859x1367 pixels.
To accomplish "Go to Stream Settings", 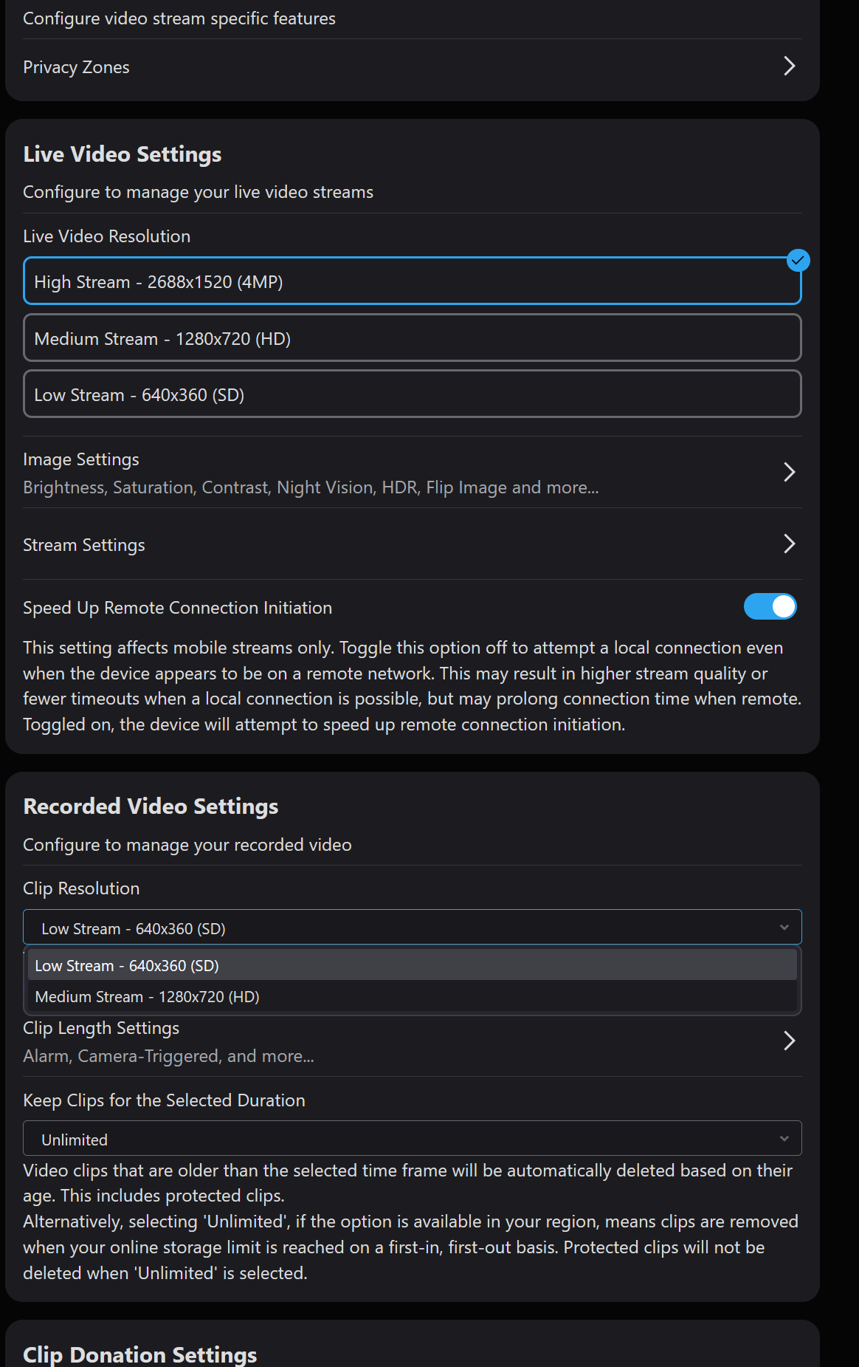I will [x=84, y=545].
